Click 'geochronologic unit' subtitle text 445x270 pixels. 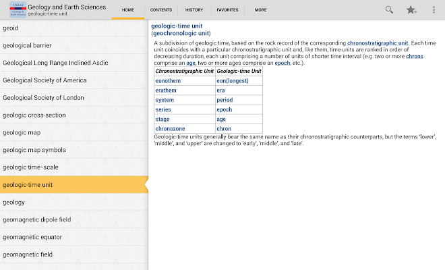181,33
